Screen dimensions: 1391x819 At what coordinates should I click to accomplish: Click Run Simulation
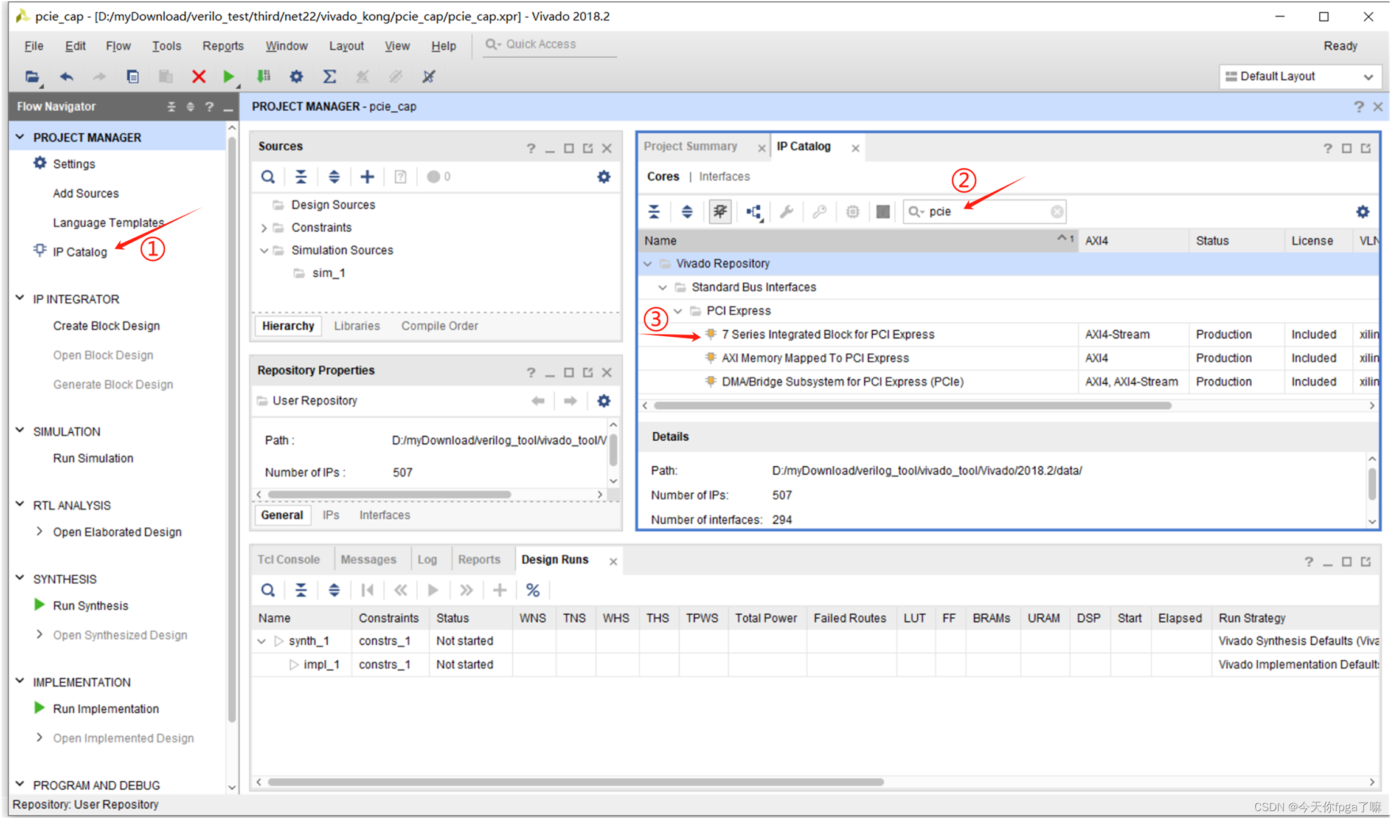(93, 458)
